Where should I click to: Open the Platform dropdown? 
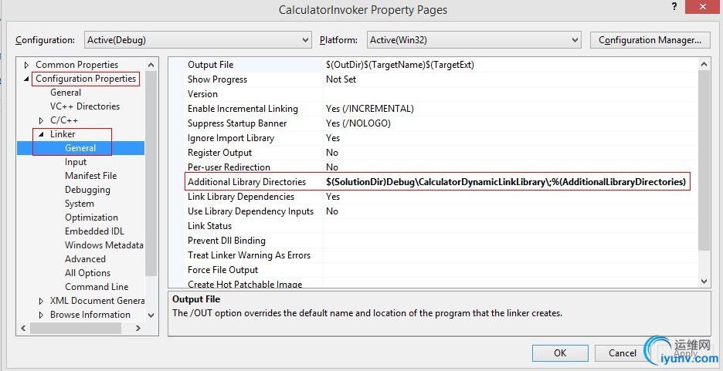pos(474,40)
